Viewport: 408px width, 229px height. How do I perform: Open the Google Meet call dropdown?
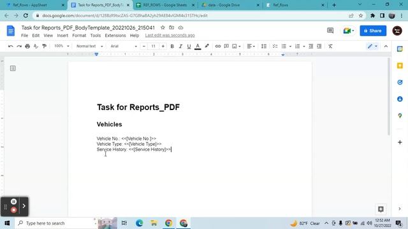(x=349, y=31)
